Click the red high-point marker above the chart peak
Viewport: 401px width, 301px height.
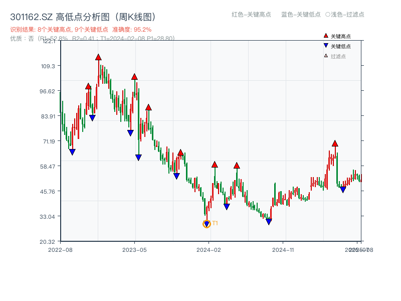(x=98, y=57)
